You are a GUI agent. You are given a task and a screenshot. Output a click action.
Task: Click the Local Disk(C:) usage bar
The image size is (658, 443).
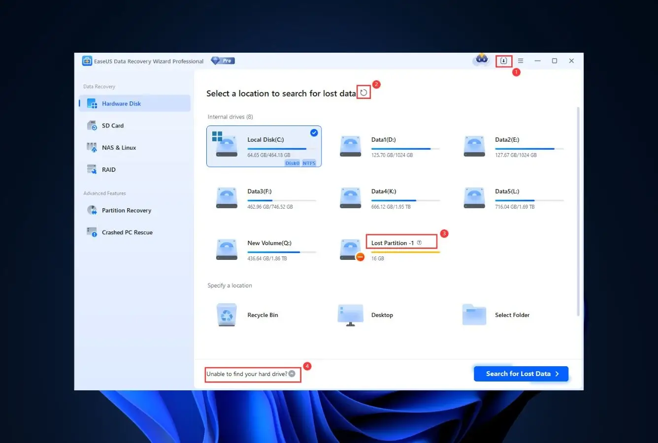282,149
